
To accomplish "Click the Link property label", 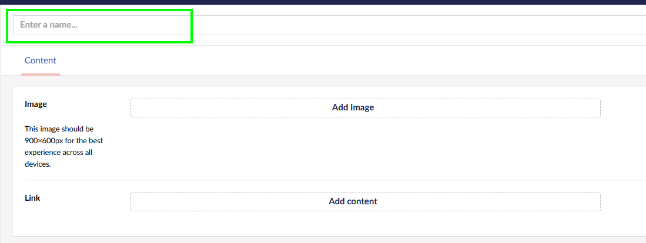I will coord(32,198).
